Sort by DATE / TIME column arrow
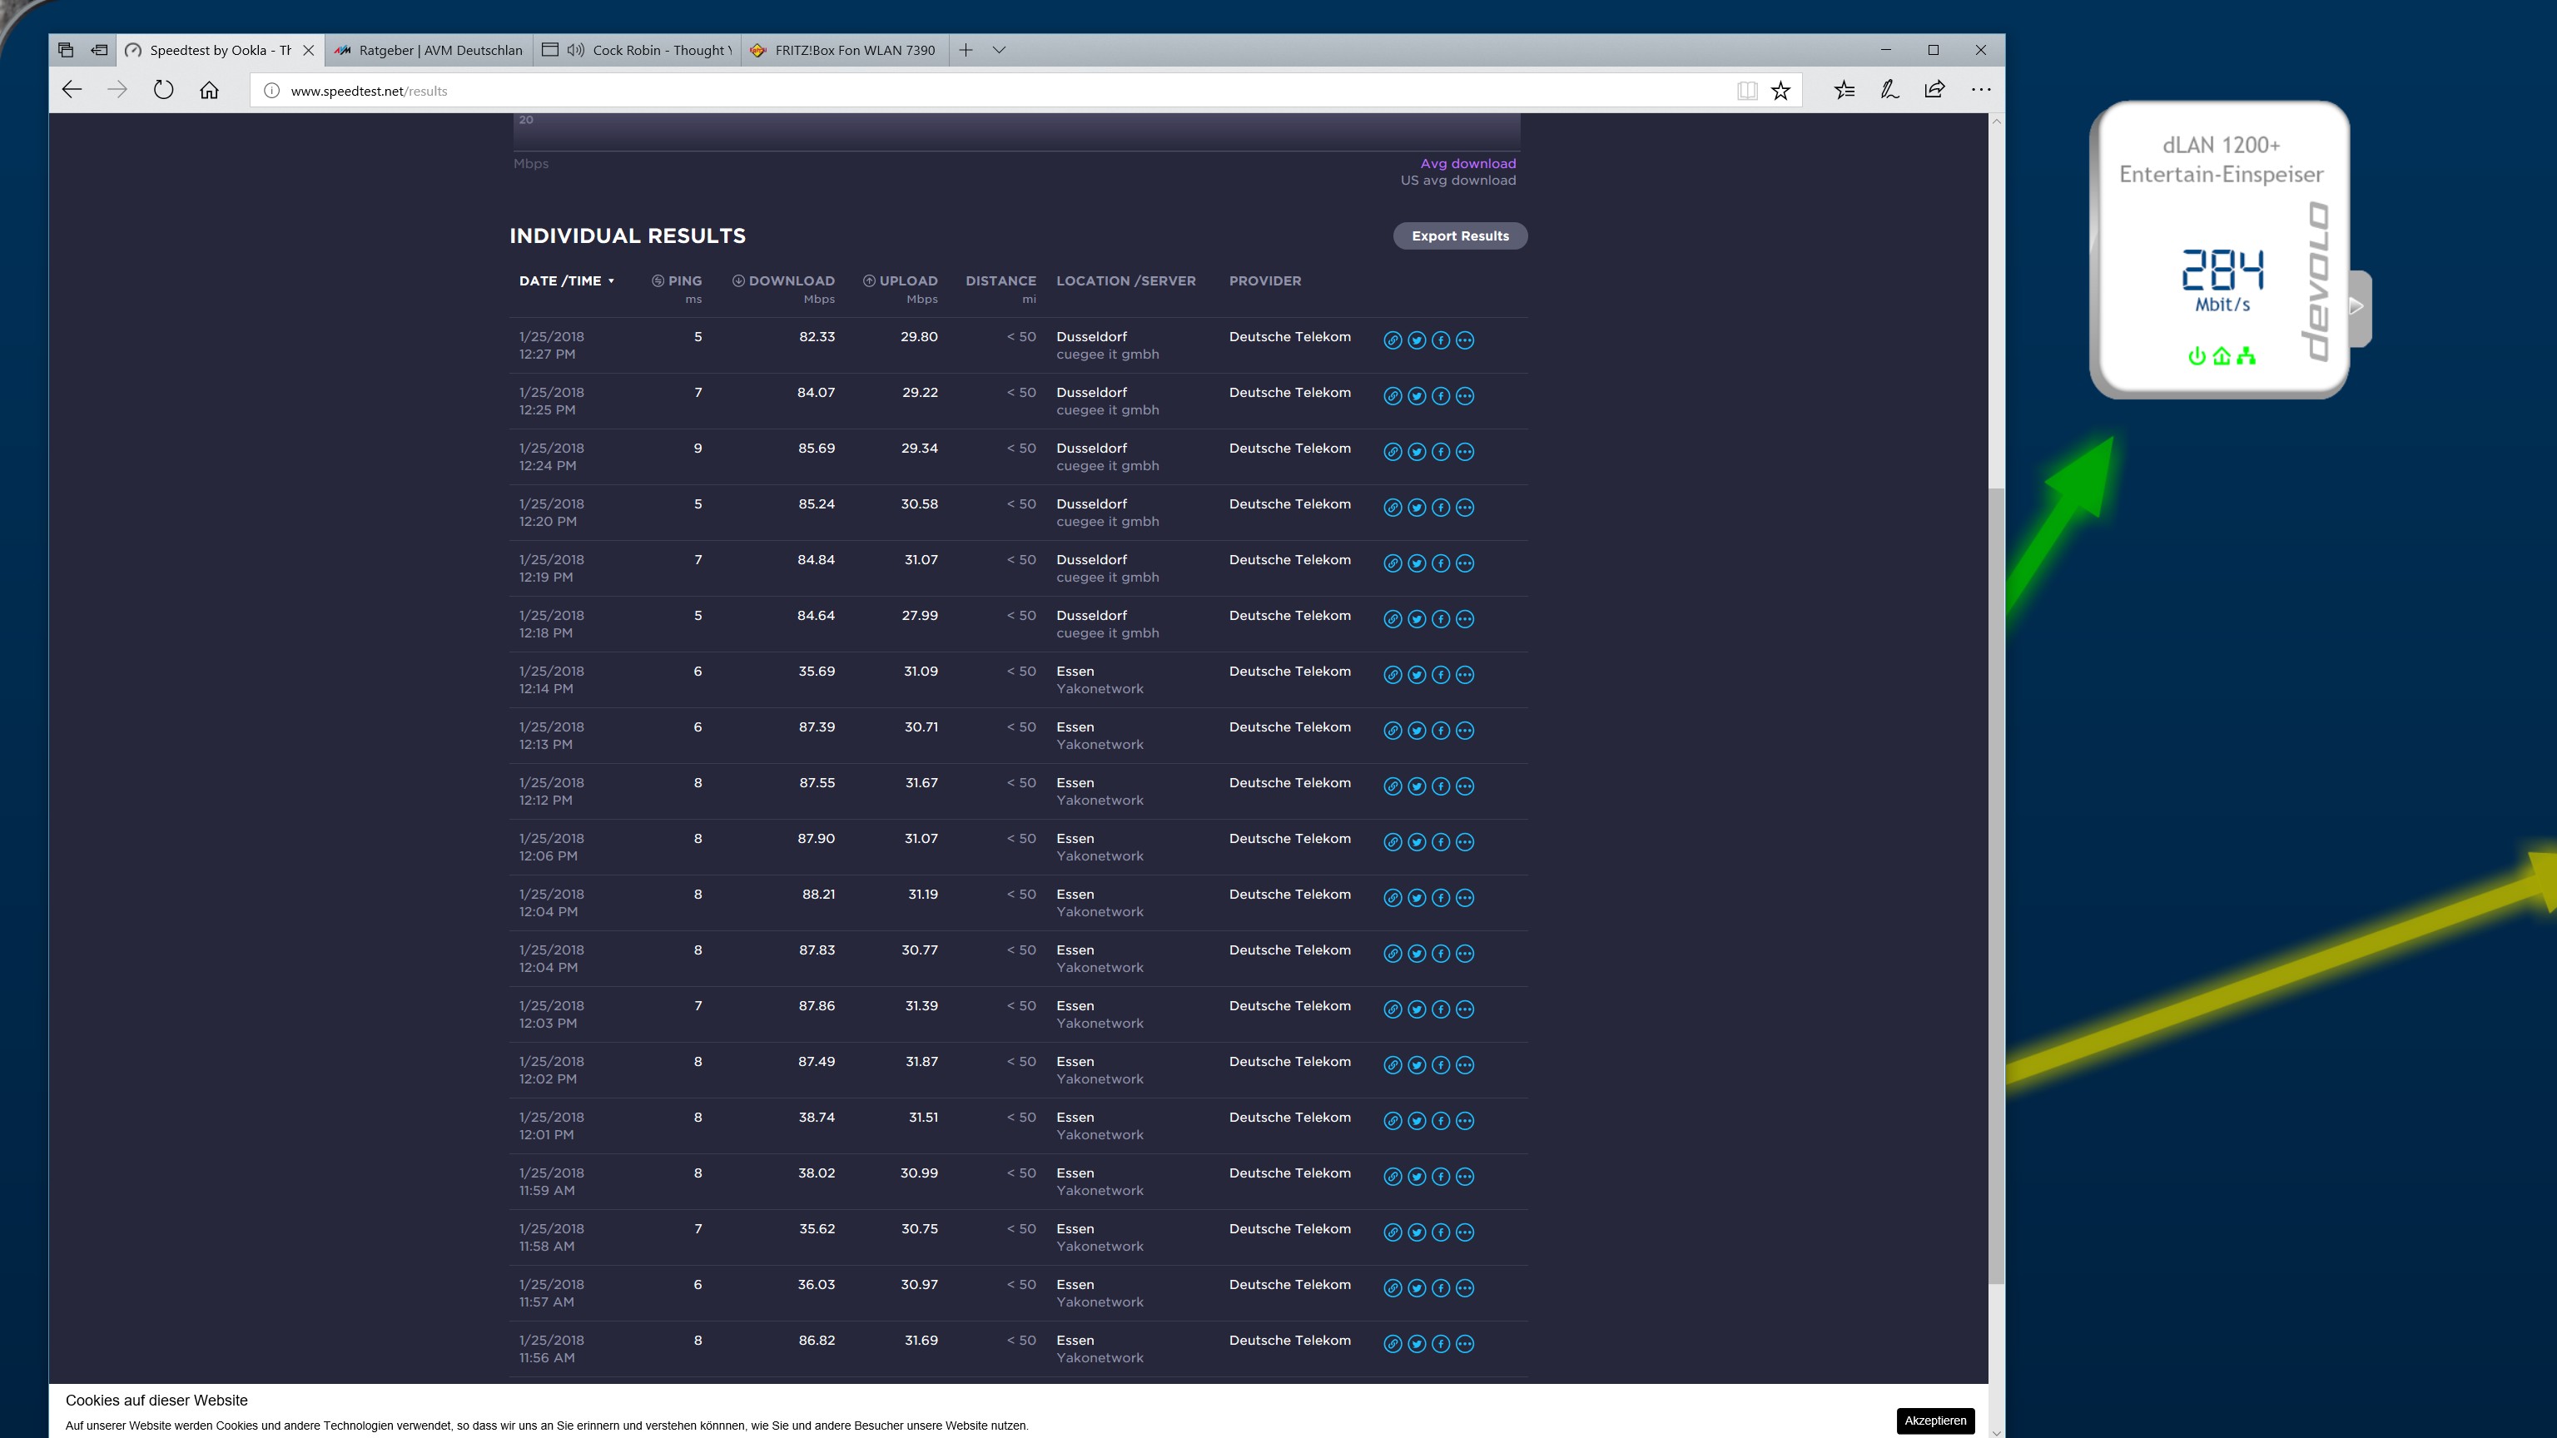Viewport: 2557px width, 1438px height. tap(612, 280)
